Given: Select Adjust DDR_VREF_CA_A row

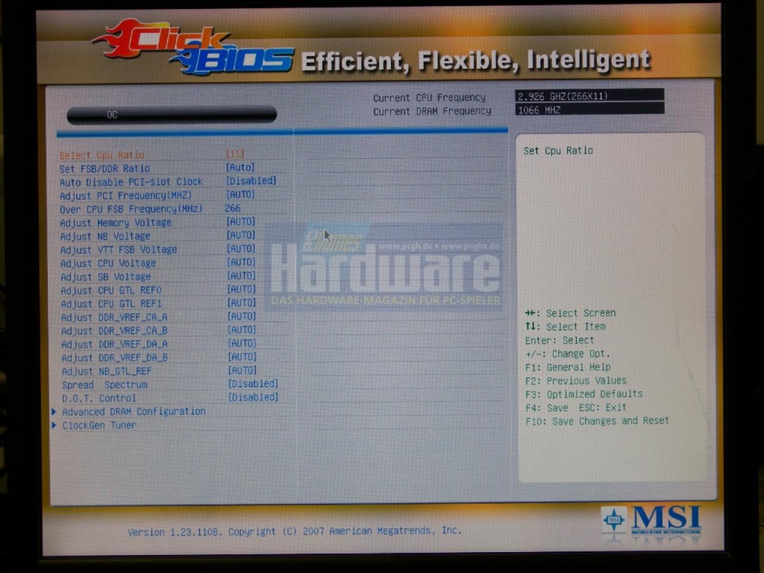Looking at the screenshot, I should click(114, 318).
